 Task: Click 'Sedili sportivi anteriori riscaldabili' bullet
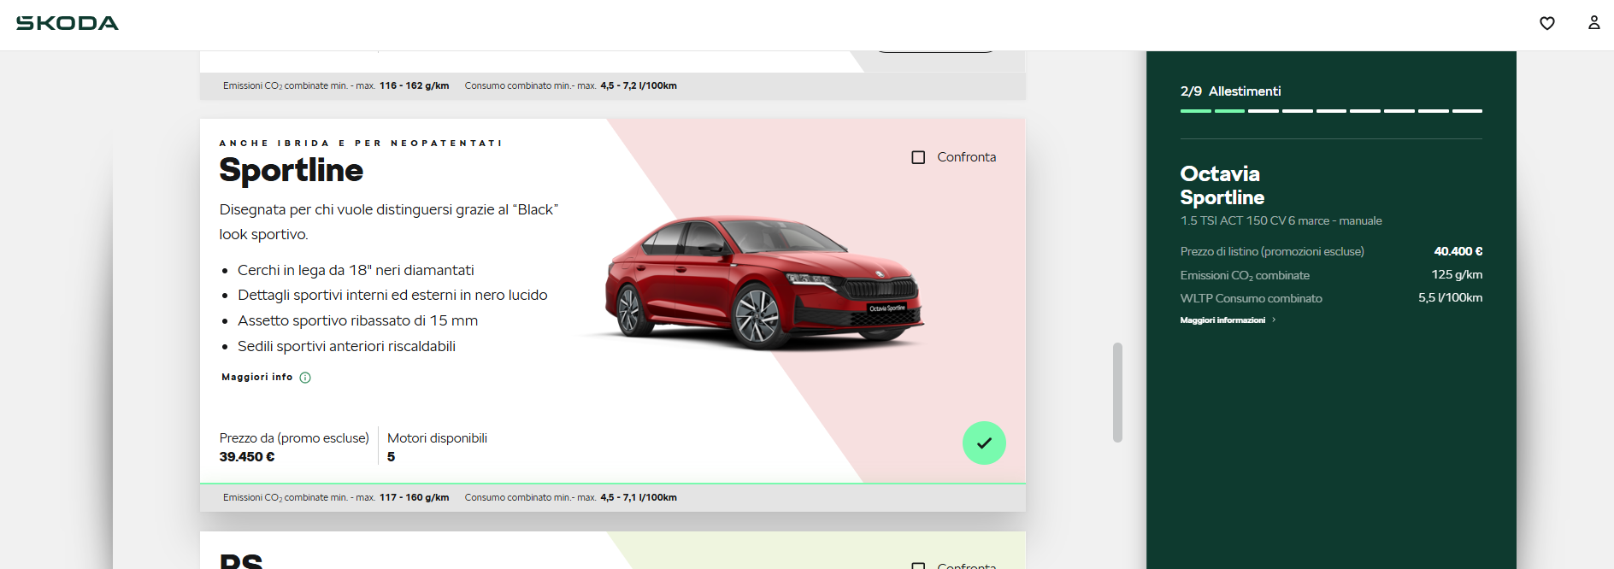[x=346, y=346]
